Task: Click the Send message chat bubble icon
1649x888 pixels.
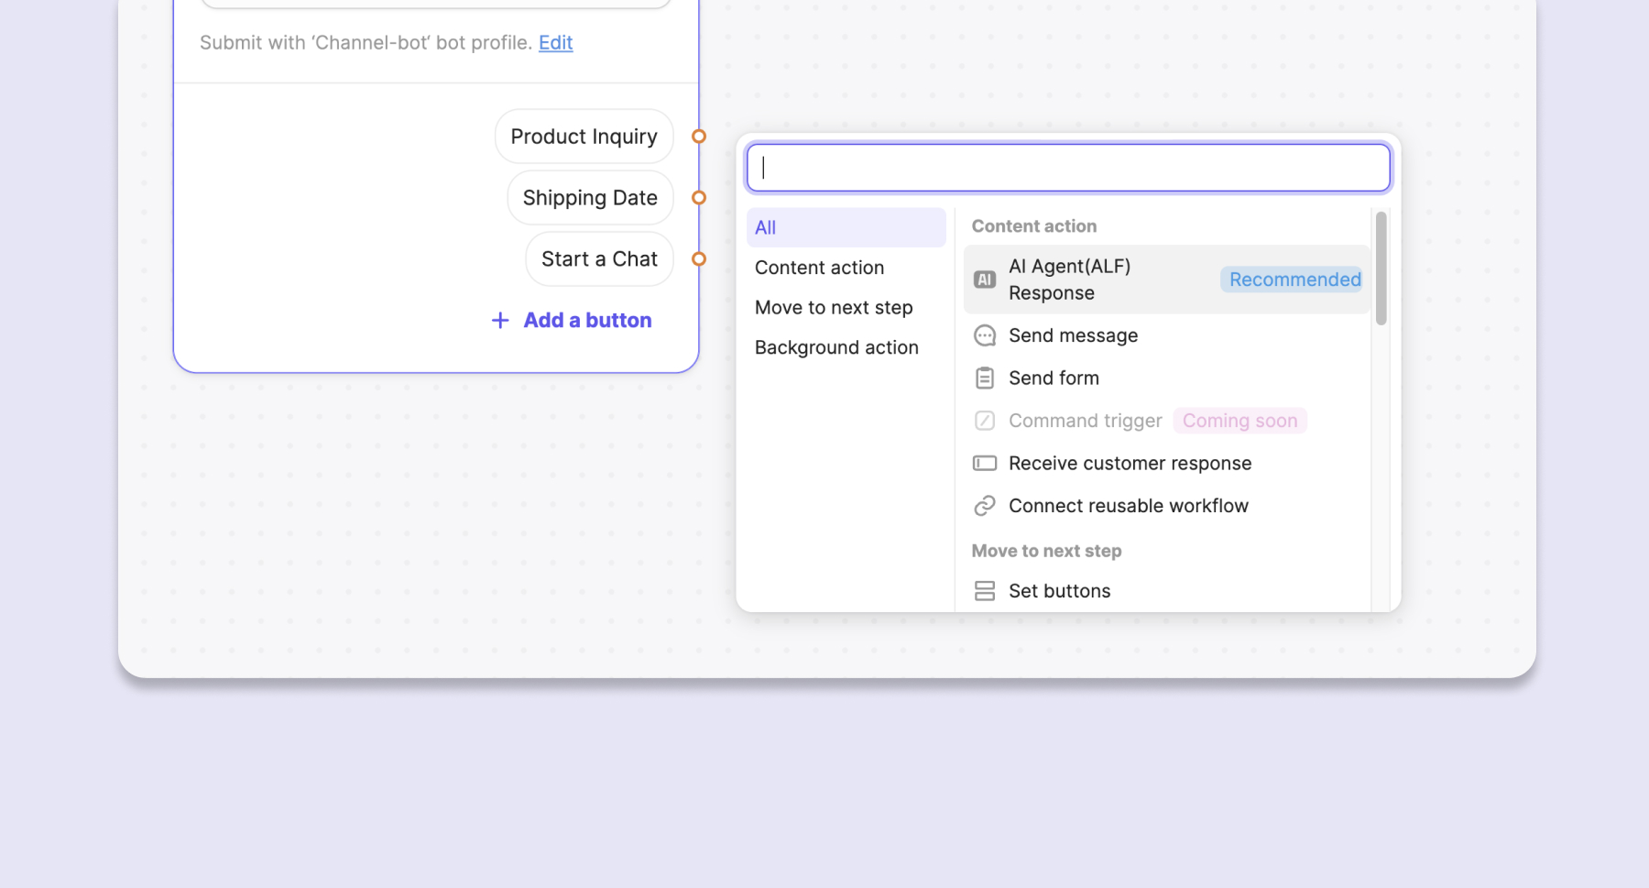Action: click(985, 335)
